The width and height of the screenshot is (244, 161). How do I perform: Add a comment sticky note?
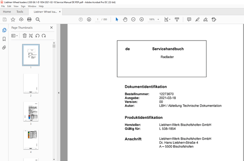tap(189, 19)
